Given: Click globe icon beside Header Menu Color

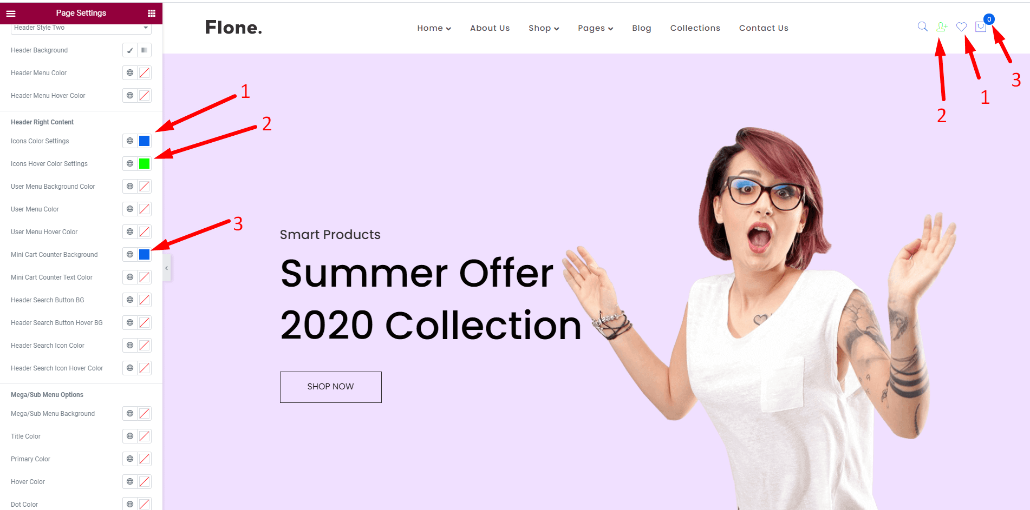Looking at the screenshot, I should [130, 73].
